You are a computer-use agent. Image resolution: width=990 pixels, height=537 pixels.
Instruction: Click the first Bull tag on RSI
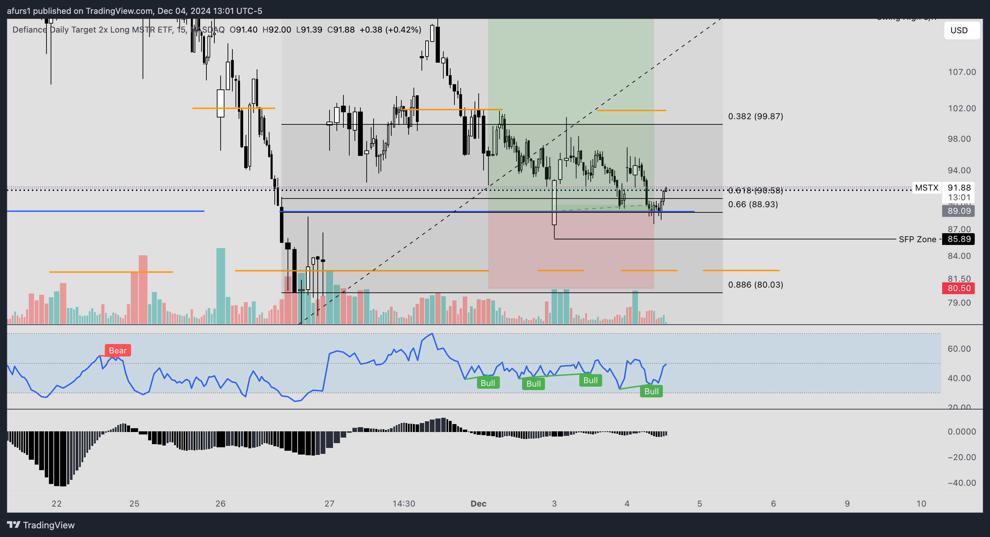(488, 383)
